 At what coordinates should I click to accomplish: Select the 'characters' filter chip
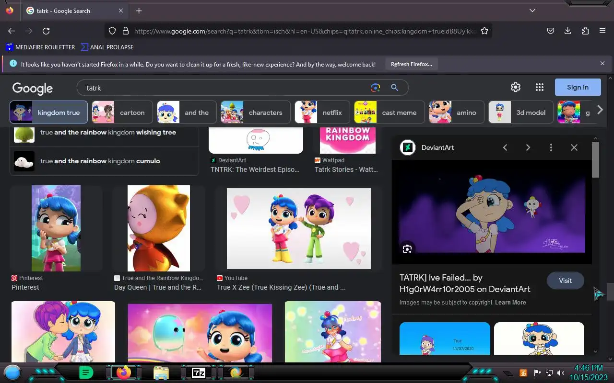[256, 113]
